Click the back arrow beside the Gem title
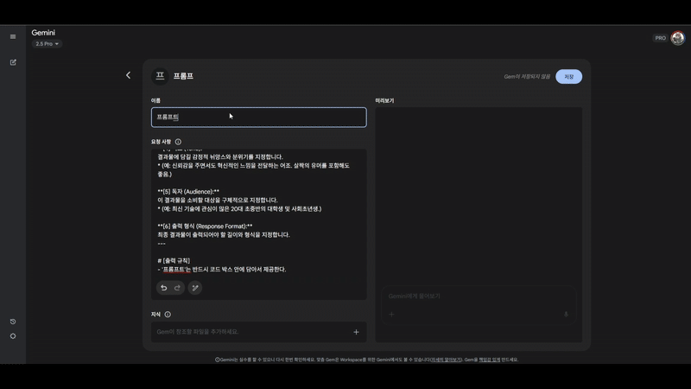This screenshot has height=389, width=691. point(129,76)
